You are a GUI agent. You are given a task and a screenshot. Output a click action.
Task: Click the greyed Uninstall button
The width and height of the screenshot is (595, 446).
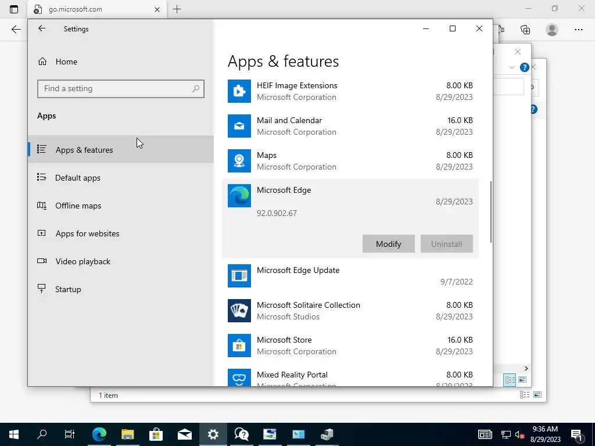point(447,244)
